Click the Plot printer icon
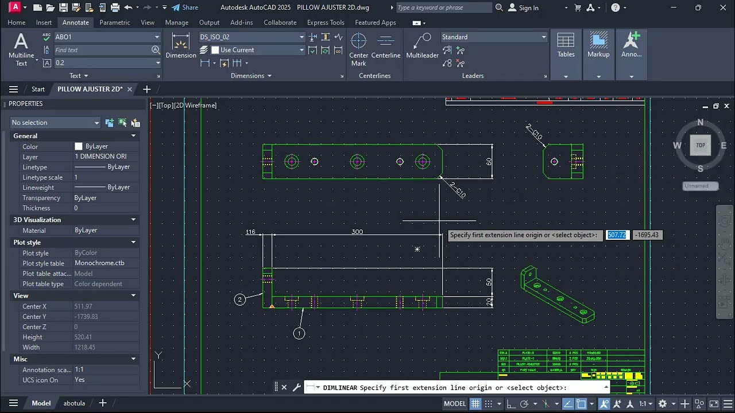The height and width of the screenshot is (413, 735). tap(115, 7)
